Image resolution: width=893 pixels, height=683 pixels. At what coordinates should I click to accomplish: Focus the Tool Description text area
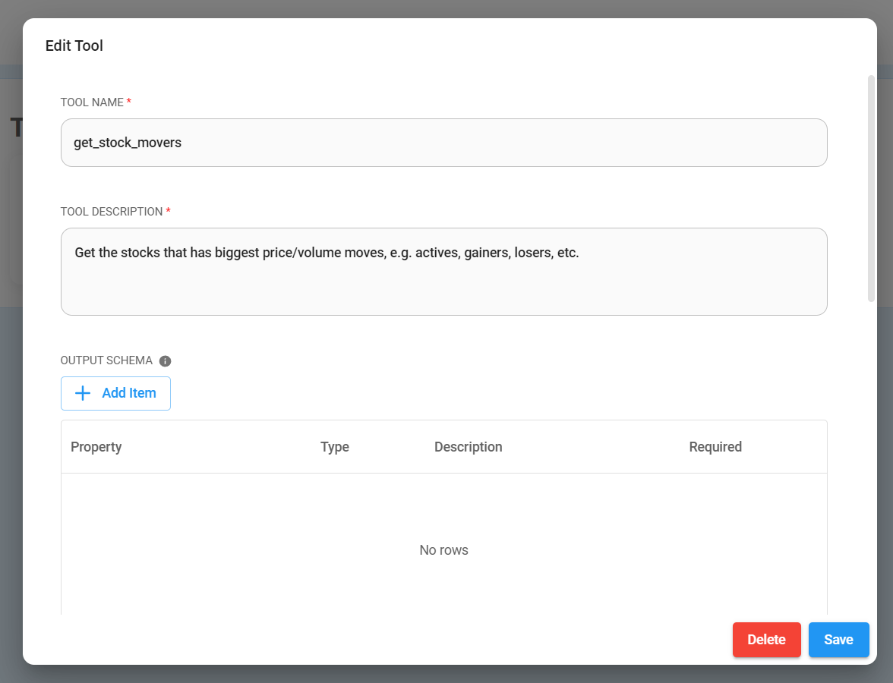[x=443, y=272]
